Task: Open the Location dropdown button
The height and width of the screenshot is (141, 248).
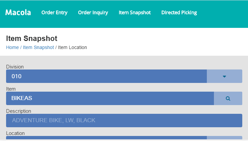Action: click(x=224, y=138)
